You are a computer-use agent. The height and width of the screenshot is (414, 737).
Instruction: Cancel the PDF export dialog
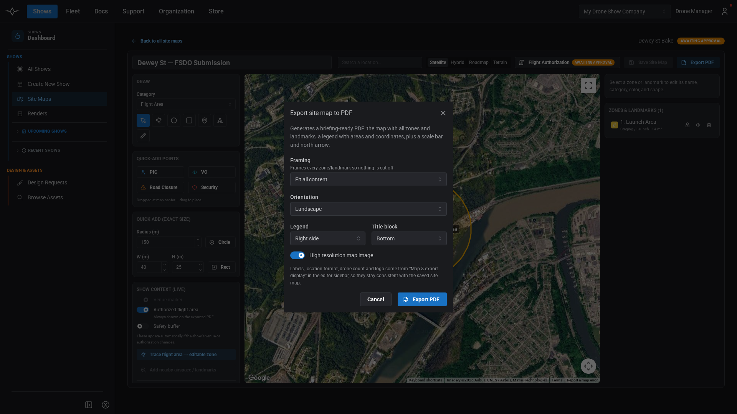[376, 299]
